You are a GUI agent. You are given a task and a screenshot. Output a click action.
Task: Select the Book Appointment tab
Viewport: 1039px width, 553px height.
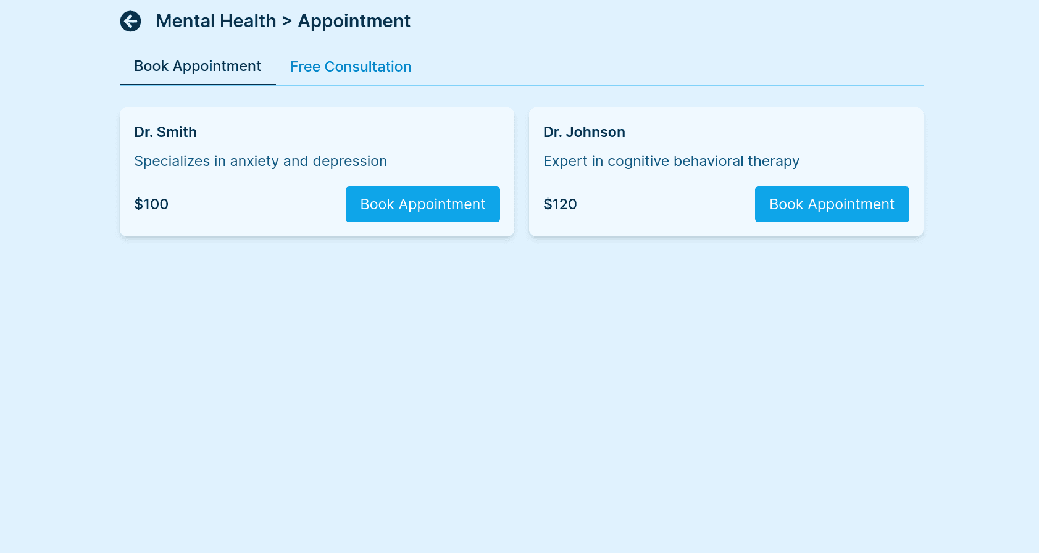tap(198, 66)
